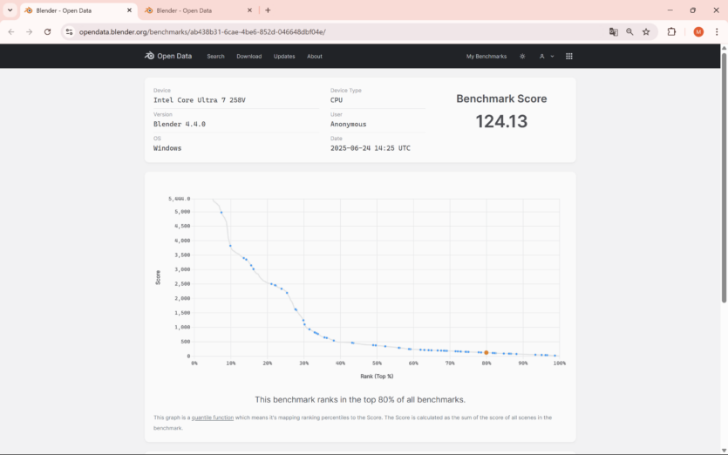Image resolution: width=728 pixels, height=455 pixels.
Task: Go forward with browser forward arrow
Action: pyautogui.click(x=30, y=31)
